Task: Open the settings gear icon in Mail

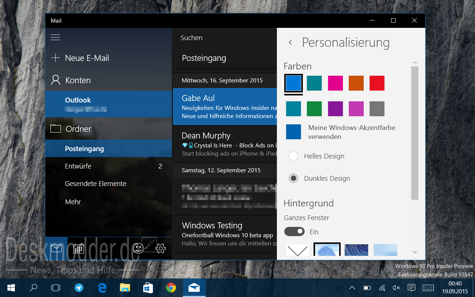Action: pos(160,248)
